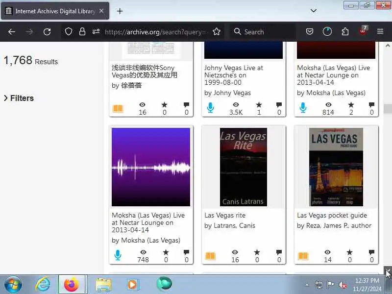This screenshot has width=392, height=294.
Task: Open site permissions icon in address bar
Action: tap(96, 32)
